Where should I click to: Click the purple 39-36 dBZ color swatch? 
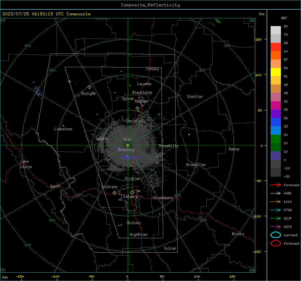pos(276,114)
